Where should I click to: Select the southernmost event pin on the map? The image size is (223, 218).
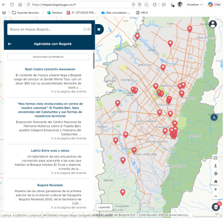point(123,192)
